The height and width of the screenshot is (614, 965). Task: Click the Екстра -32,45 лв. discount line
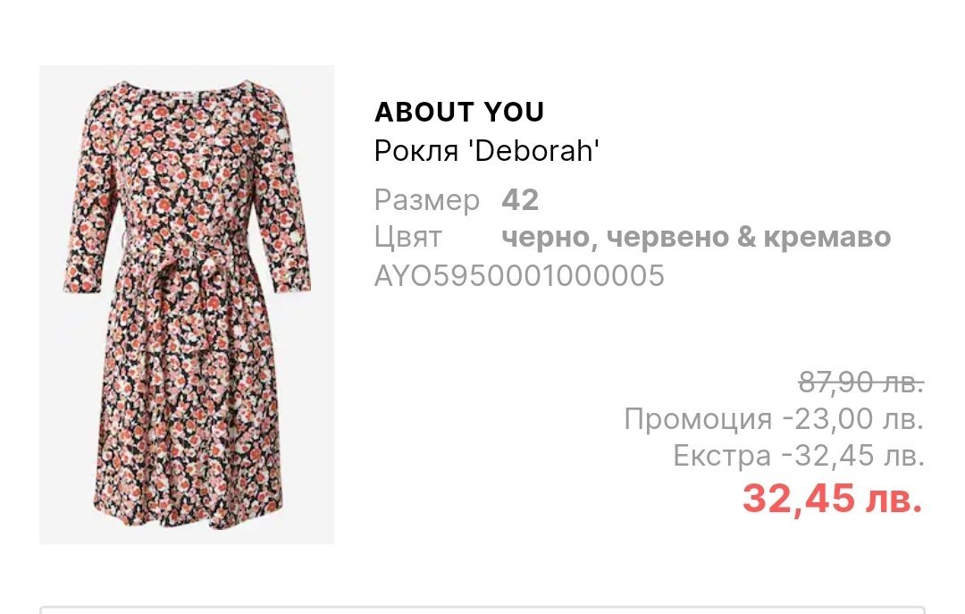click(798, 456)
